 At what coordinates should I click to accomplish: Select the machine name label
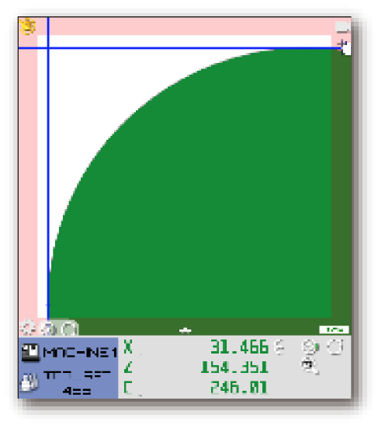coord(80,353)
